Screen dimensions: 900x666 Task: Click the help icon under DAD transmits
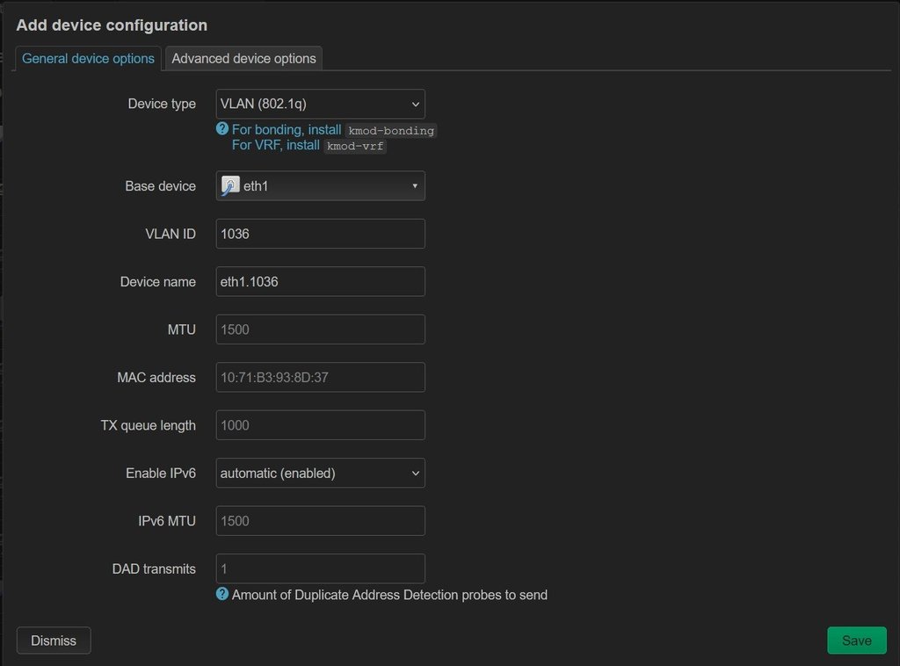point(222,594)
